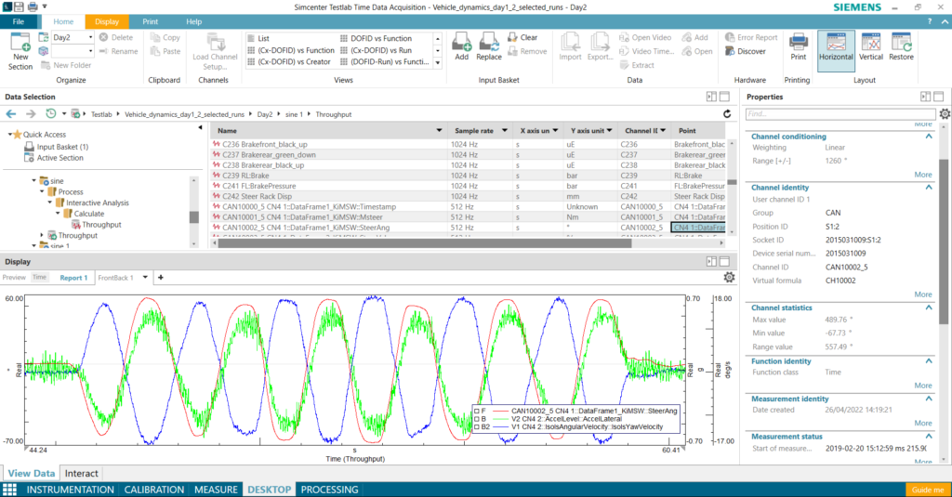Click the Restore layout icon
The height and width of the screenshot is (497, 952).
[901, 43]
